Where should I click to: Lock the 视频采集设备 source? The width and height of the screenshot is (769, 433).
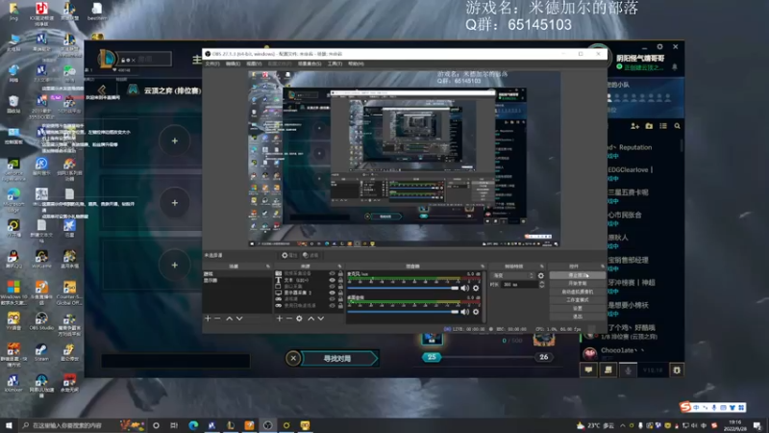(340, 274)
